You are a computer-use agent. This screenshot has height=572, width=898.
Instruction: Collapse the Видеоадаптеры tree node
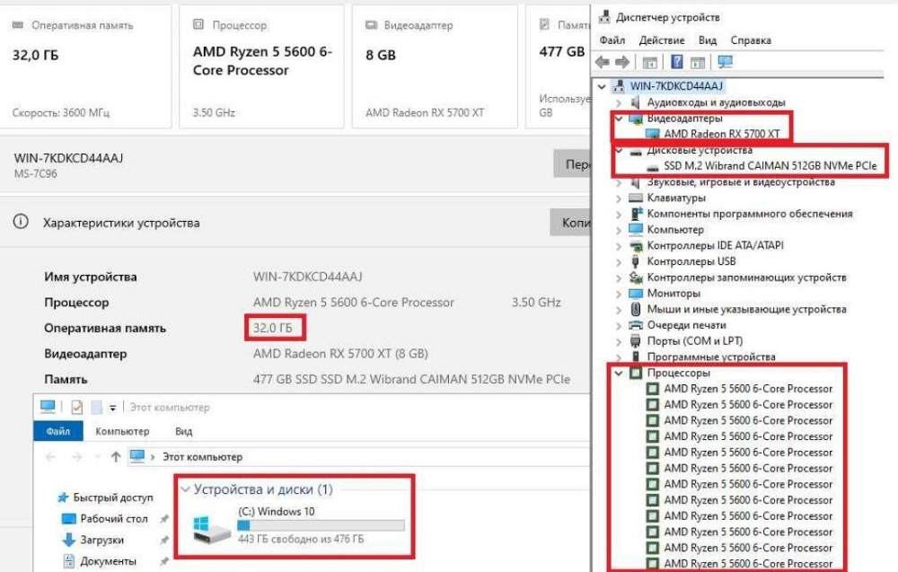(x=619, y=119)
